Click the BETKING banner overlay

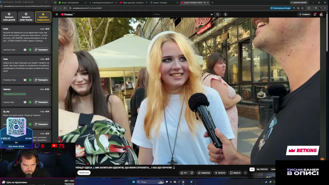(303, 151)
